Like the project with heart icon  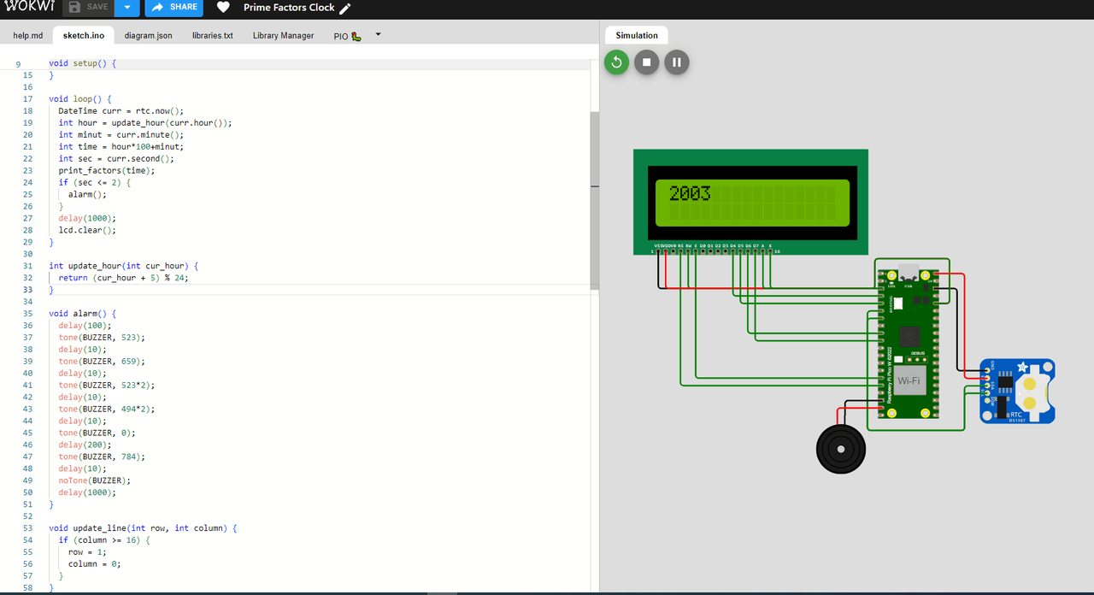[x=223, y=8]
